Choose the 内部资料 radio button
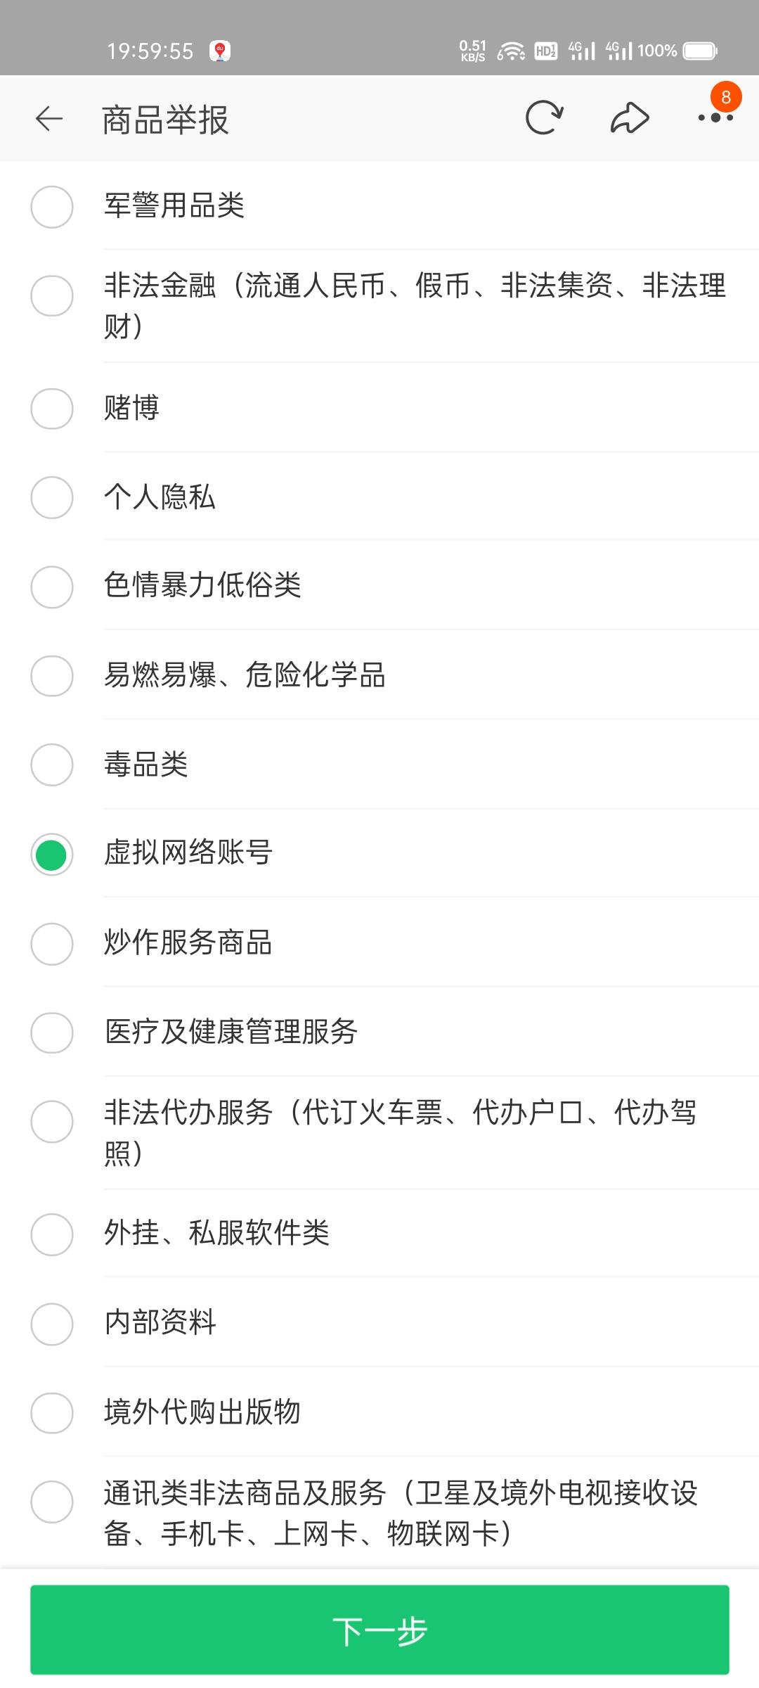This screenshot has height=1688, width=759. coord(52,1324)
